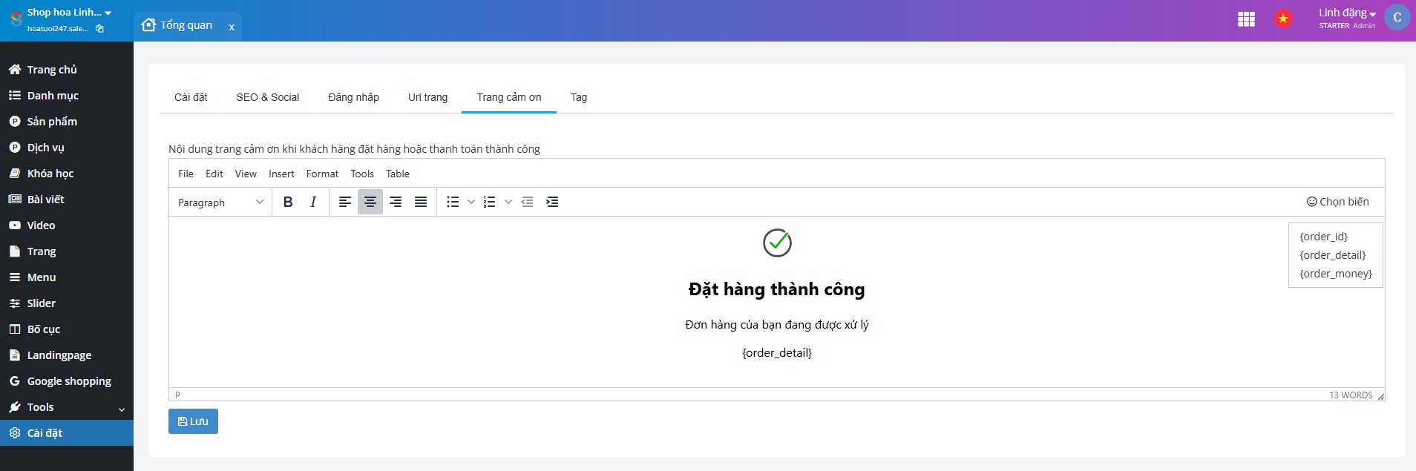The width and height of the screenshot is (1416, 471).
Task: Open Landingpage in sidebar
Action: (x=67, y=355)
